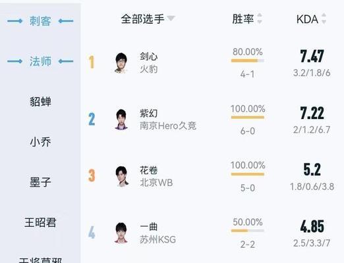This screenshot has width=344, height=263.
Task: Expand the 全部选手 dropdown arrow
Action: (x=171, y=18)
